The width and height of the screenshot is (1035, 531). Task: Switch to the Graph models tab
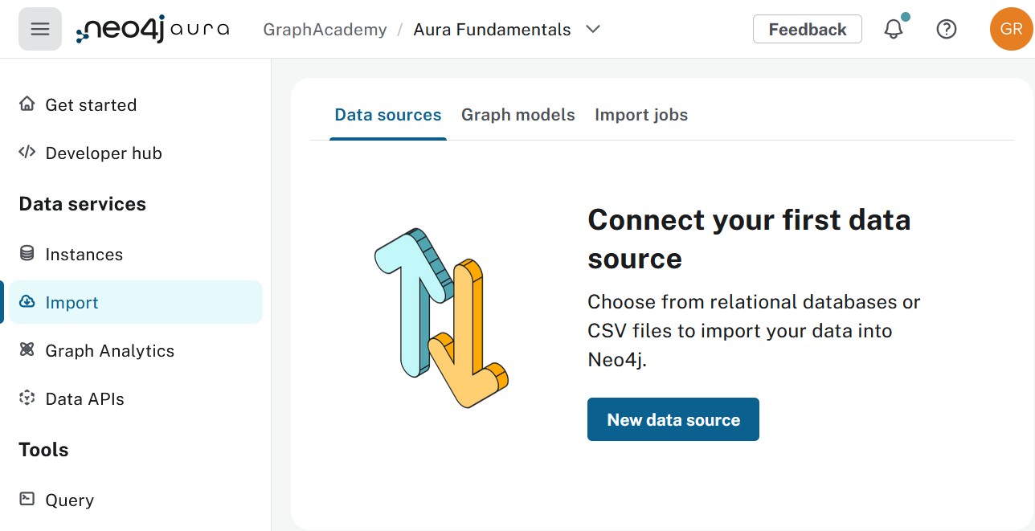[518, 115]
